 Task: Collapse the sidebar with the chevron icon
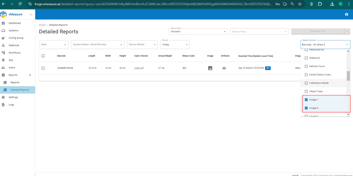[31, 15]
